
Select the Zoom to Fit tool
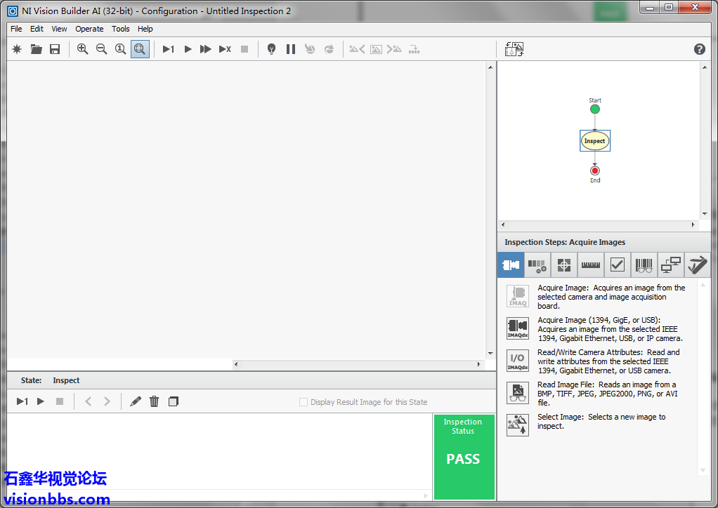pos(140,49)
